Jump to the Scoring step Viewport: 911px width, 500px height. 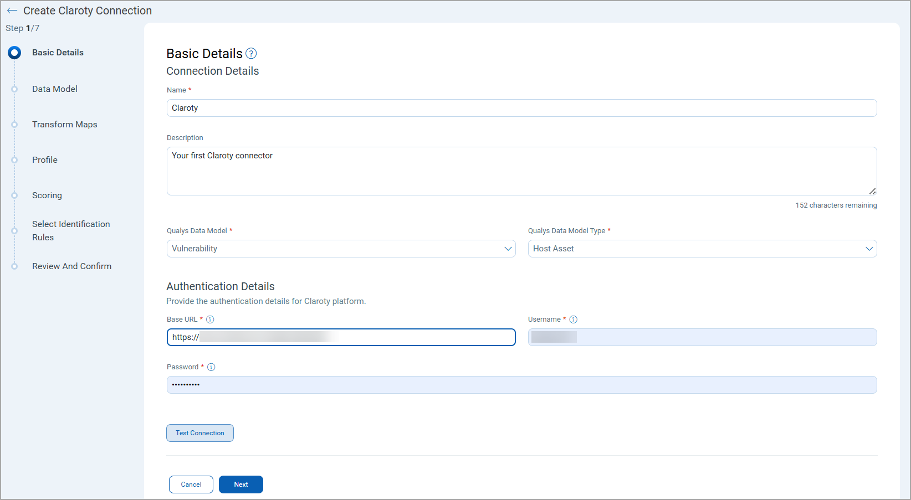(47, 195)
